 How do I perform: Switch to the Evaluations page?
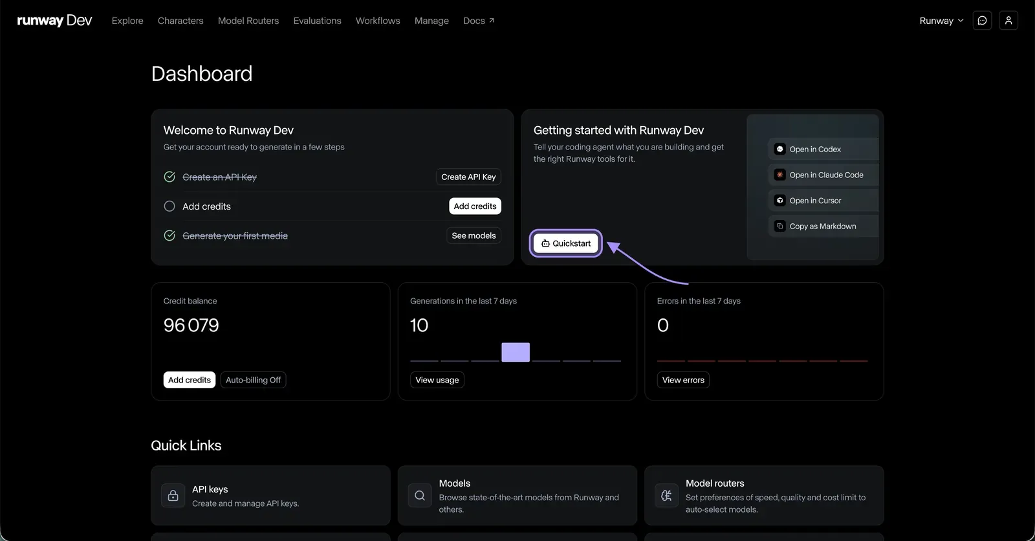(x=317, y=21)
